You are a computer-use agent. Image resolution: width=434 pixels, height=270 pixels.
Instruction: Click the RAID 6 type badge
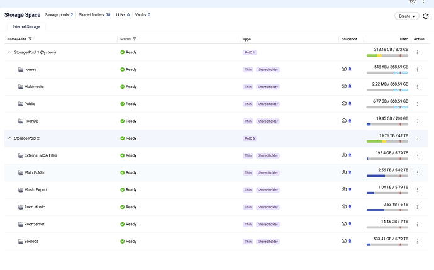tap(250, 138)
